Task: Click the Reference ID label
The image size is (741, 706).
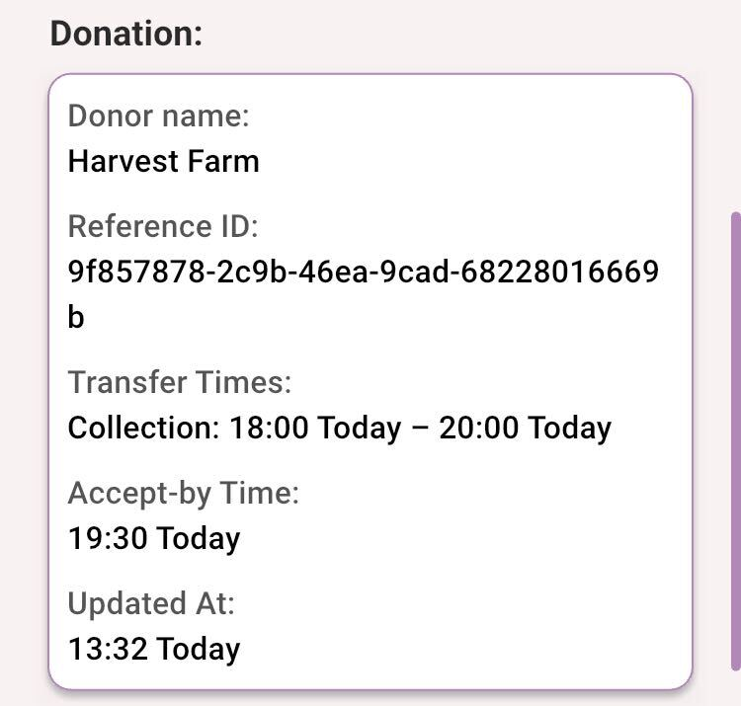Action: (162, 226)
